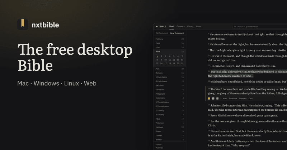287x150 pixels.
Task: Click the search magnifier icon
Action: pyautogui.click(x=235, y=26)
